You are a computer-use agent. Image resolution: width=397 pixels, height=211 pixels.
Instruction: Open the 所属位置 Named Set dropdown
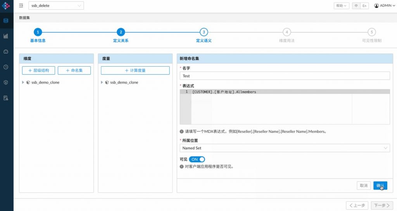tap(285, 148)
